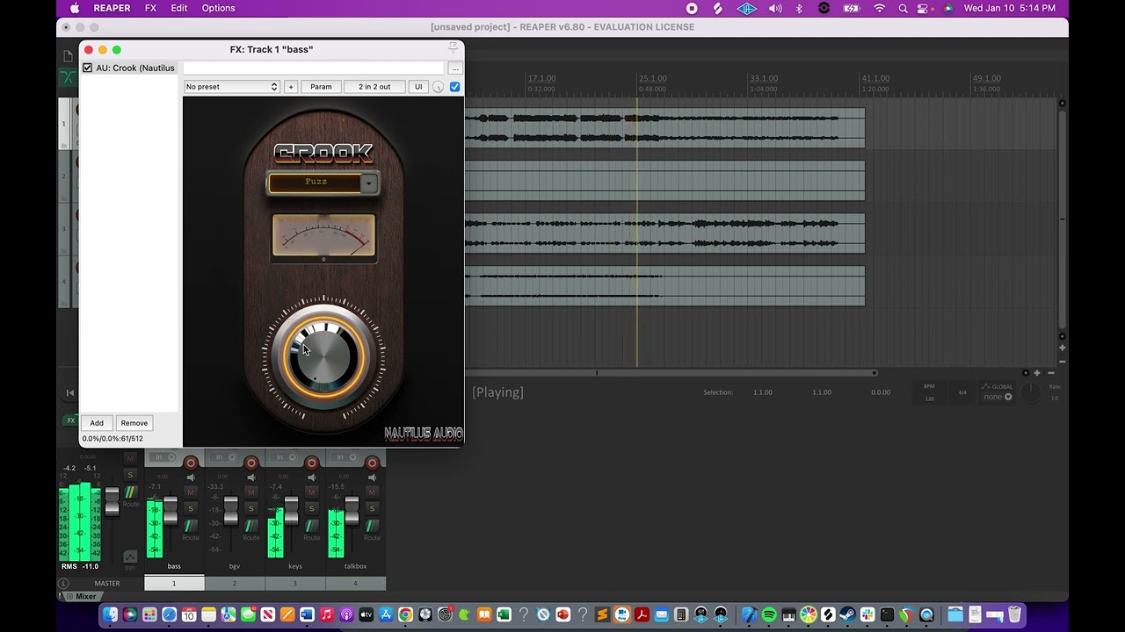Screen dimensions: 1125x632
Task: Click the FX comment input field
Action: point(313,68)
